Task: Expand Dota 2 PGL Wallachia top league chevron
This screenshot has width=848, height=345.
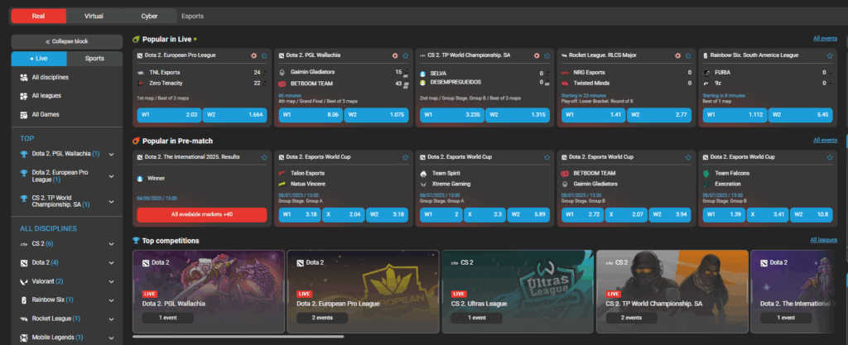Action: pos(112,155)
